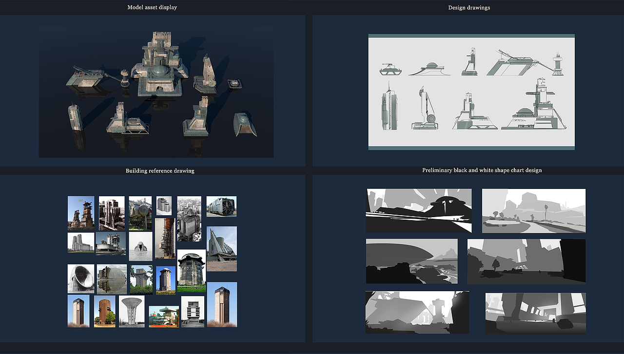The image size is (624, 354).
Task: Select the small square platform model
Action: (235, 84)
